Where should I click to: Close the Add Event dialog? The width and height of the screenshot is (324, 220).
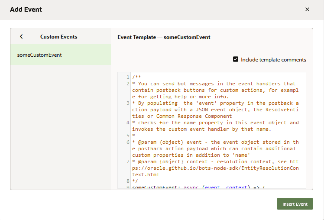[307, 10]
